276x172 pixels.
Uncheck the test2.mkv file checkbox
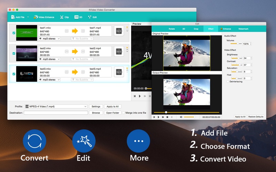(14, 53)
